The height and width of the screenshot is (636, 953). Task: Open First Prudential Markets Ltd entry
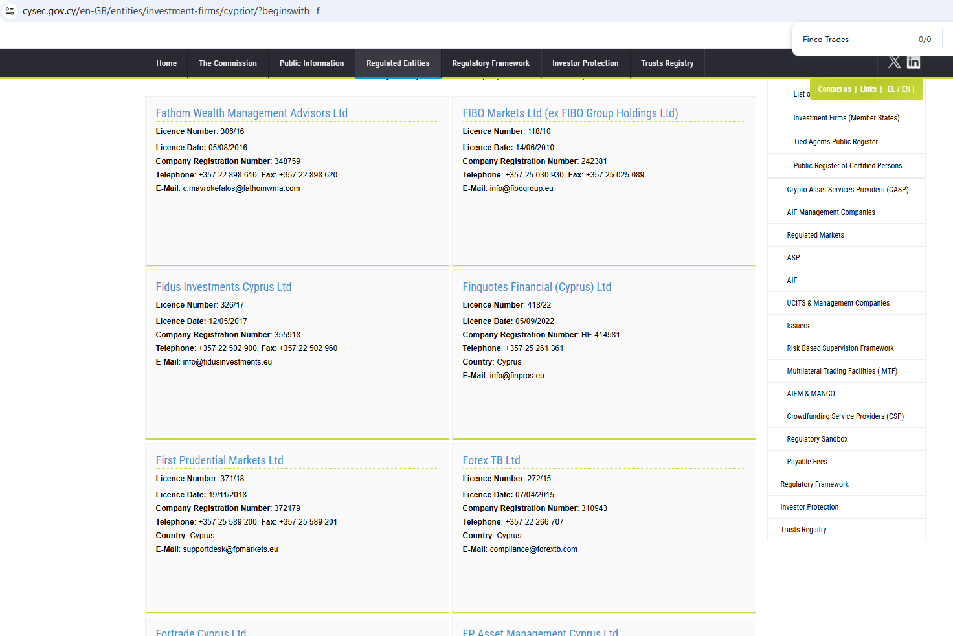pos(219,460)
